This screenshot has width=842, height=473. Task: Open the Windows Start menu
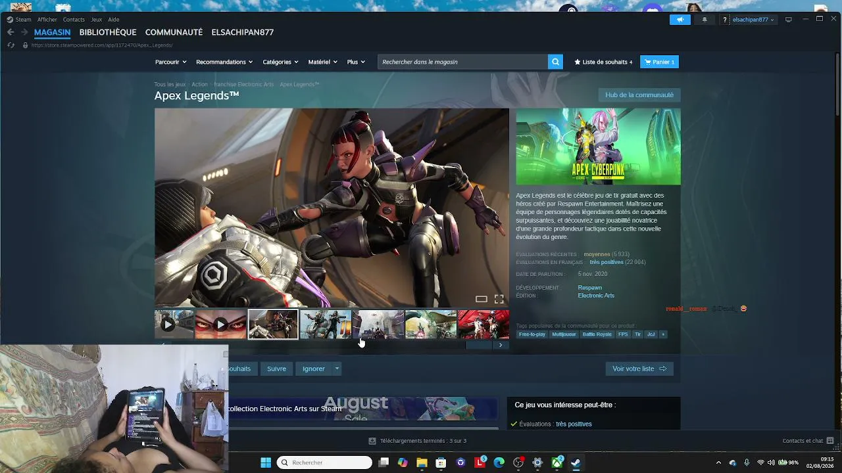266,462
